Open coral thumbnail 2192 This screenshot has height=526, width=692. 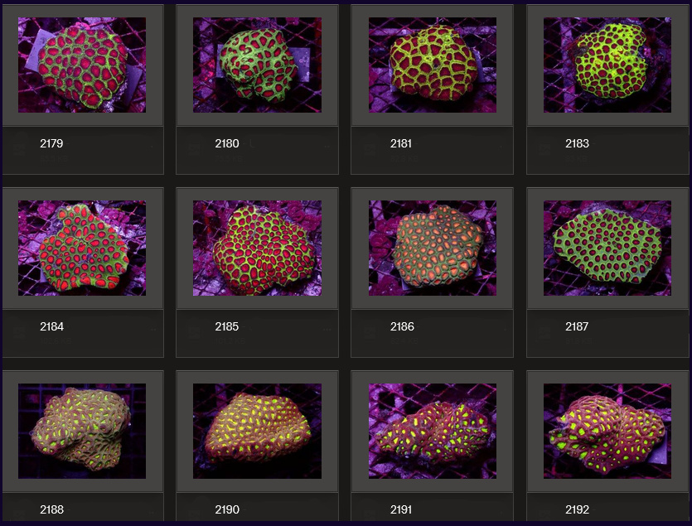coord(607,431)
